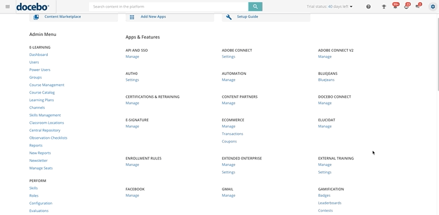
Task: Open the gamification trophy icon
Action: coord(384,6)
